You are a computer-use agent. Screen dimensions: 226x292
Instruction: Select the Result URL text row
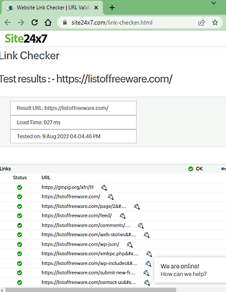(x=73, y=108)
